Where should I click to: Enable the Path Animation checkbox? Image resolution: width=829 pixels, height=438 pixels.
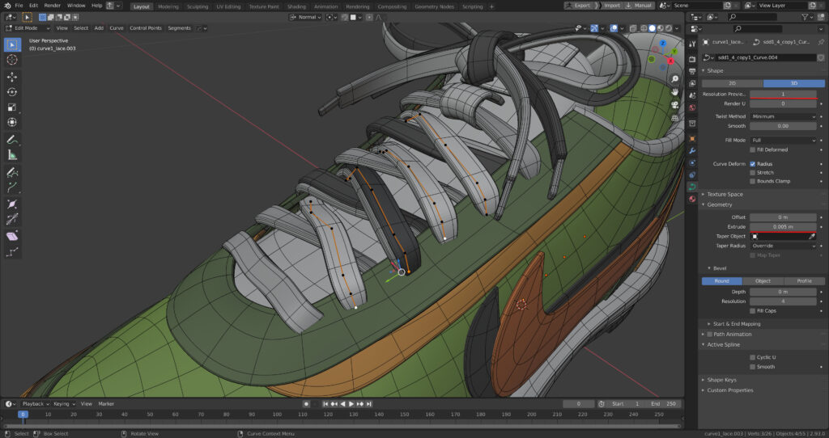click(x=709, y=334)
